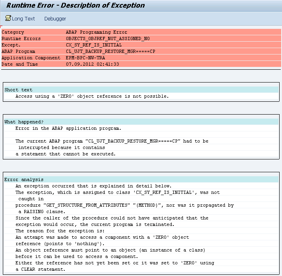The image size is (282, 276).
Task: Click the "reference (points to 'nothing')." line
Action: [60, 244]
